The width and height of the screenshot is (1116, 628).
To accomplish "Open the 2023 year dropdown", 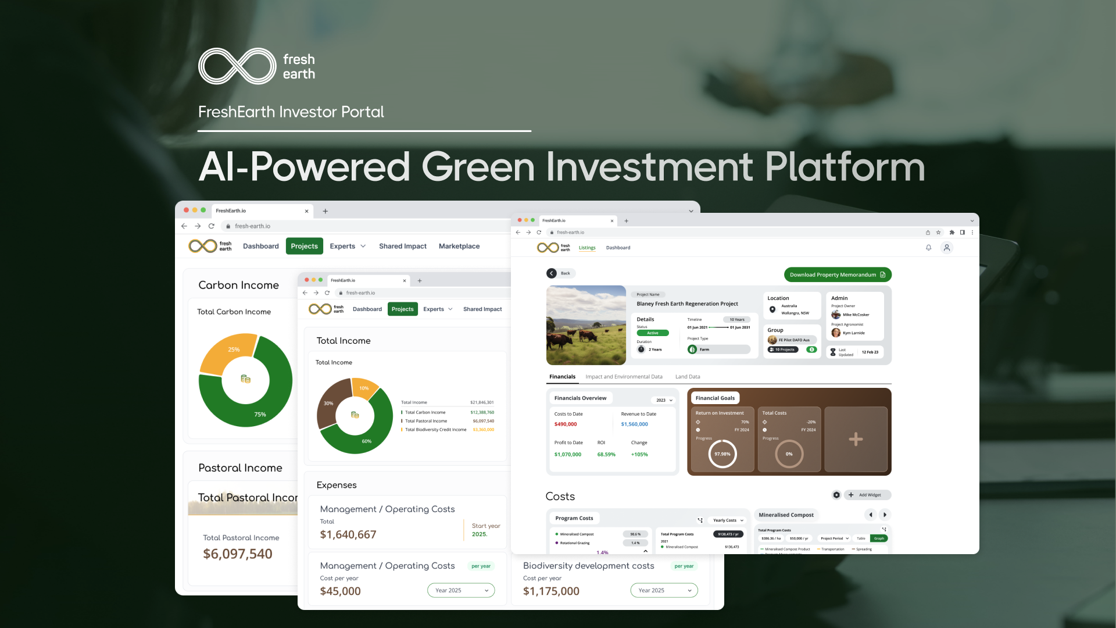I will (664, 400).
